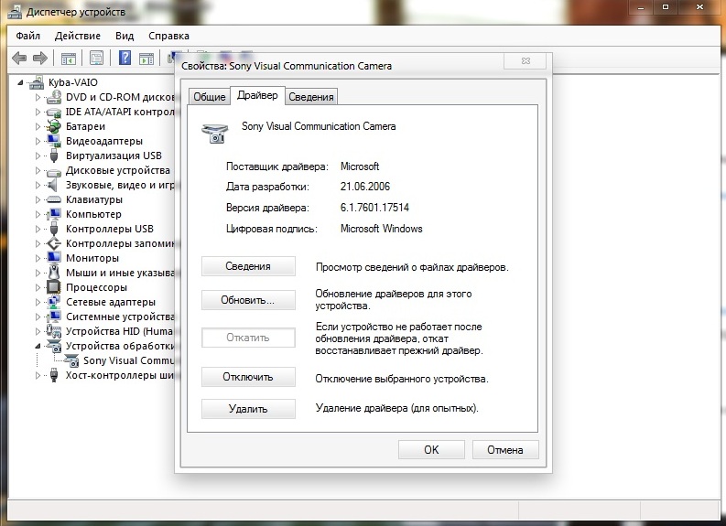Select the Kyba-VAIO computer icon

pyautogui.click(x=37, y=82)
